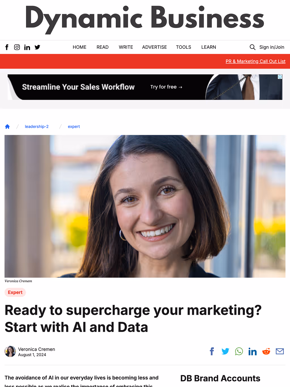Screen dimensions: 290x387
Task: Click the Expert category tag
Action: (15, 292)
